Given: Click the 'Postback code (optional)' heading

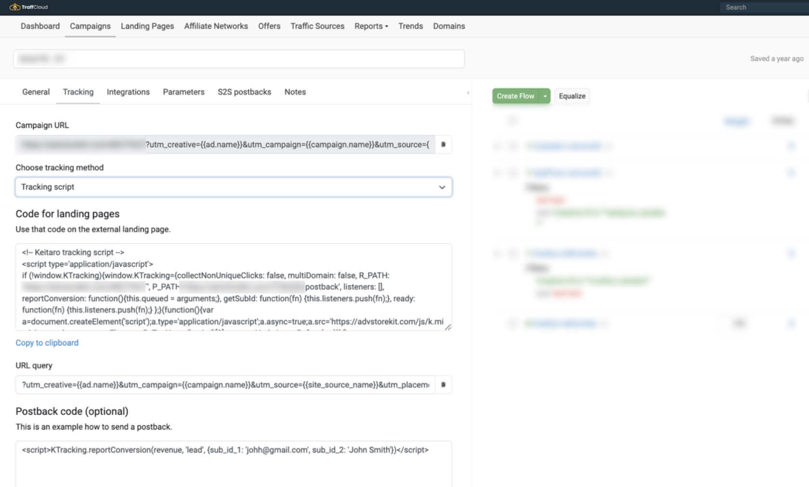Looking at the screenshot, I should point(72,412).
